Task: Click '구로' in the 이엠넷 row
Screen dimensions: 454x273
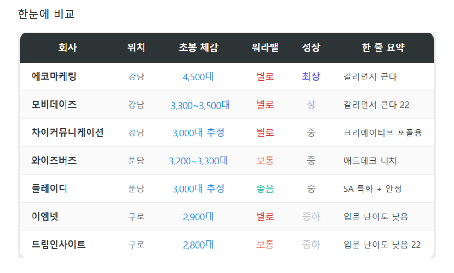Action: coord(136,217)
